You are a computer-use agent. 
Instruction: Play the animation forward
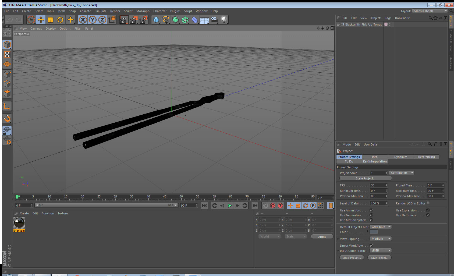[230, 206]
